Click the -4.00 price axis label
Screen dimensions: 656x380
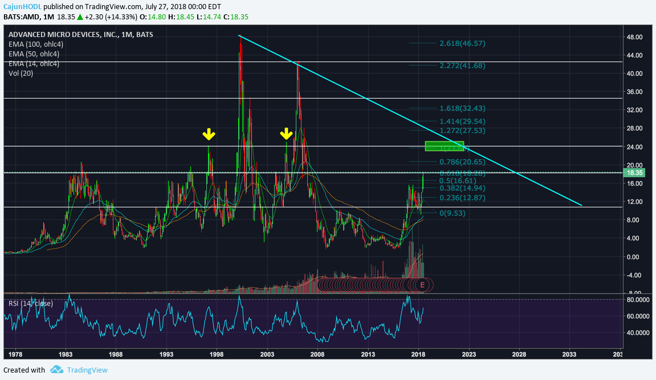(635, 275)
